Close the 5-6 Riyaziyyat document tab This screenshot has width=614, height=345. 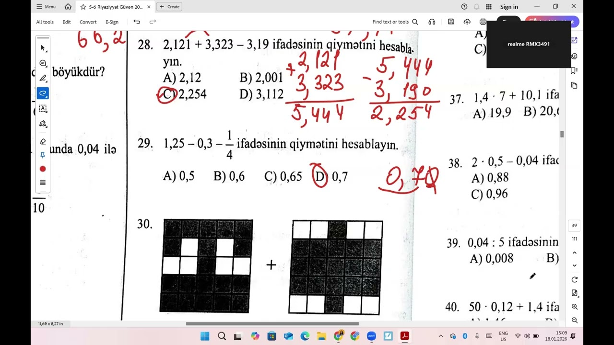pos(149,7)
